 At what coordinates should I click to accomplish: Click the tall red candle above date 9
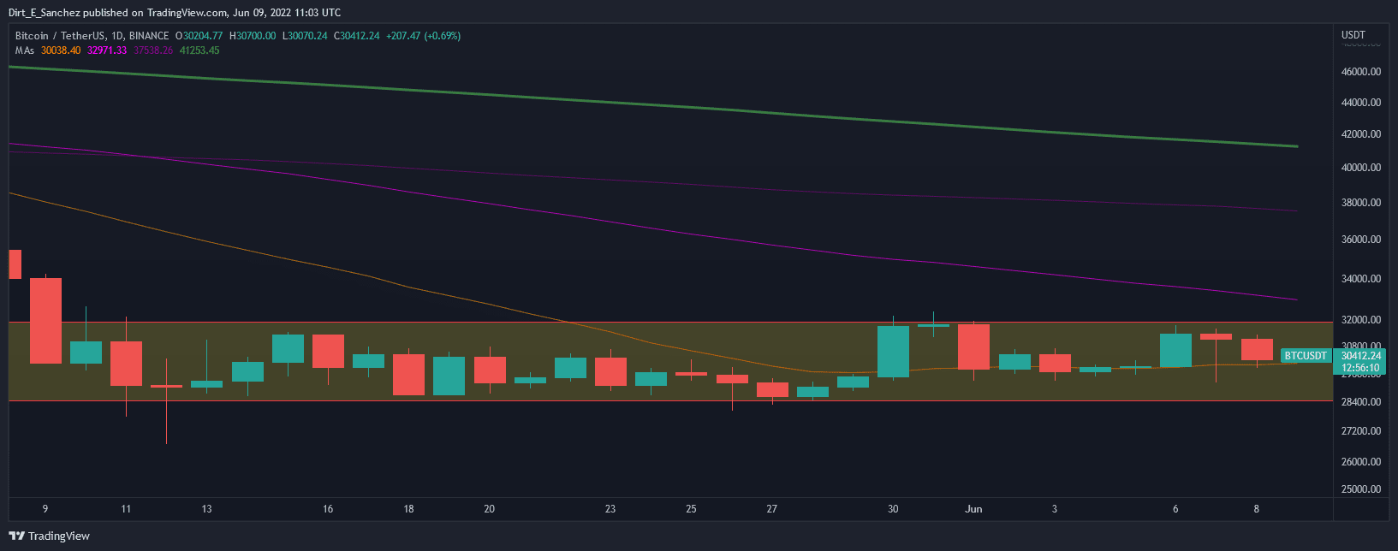tap(45, 321)
